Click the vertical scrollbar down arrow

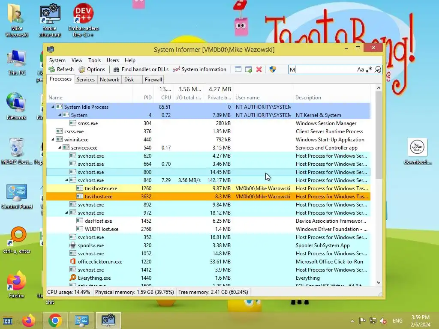(379, 283)
